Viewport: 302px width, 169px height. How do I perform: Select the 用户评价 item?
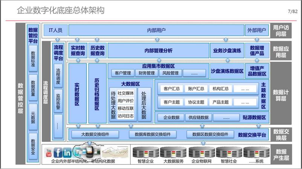coord(125,101)
